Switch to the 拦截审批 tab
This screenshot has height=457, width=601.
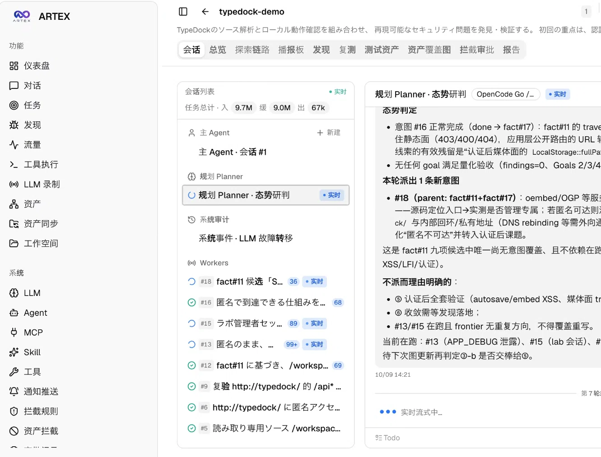pyautogui.click(x=477, y=50)
